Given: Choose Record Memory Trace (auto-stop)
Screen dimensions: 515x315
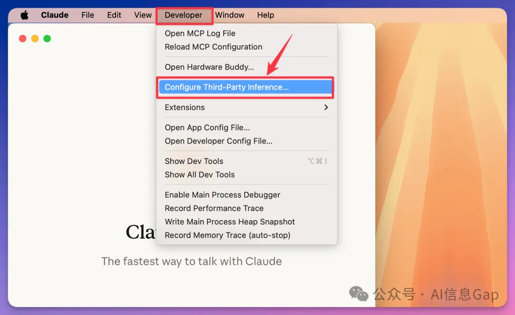Looking at the screenshot, I should pos(227,235).
